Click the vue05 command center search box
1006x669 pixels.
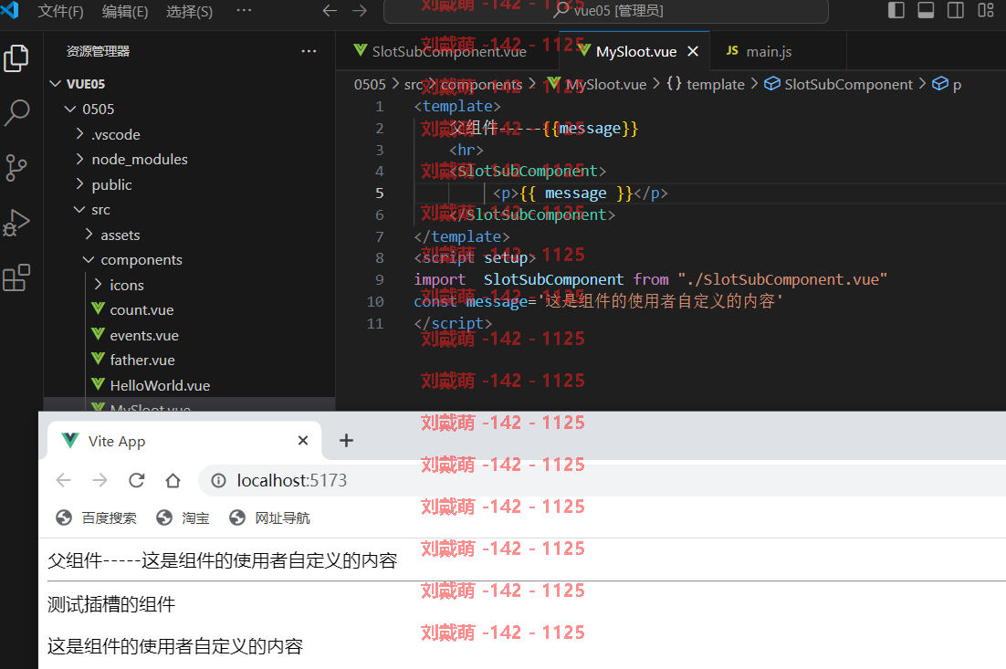click(605, 10)
